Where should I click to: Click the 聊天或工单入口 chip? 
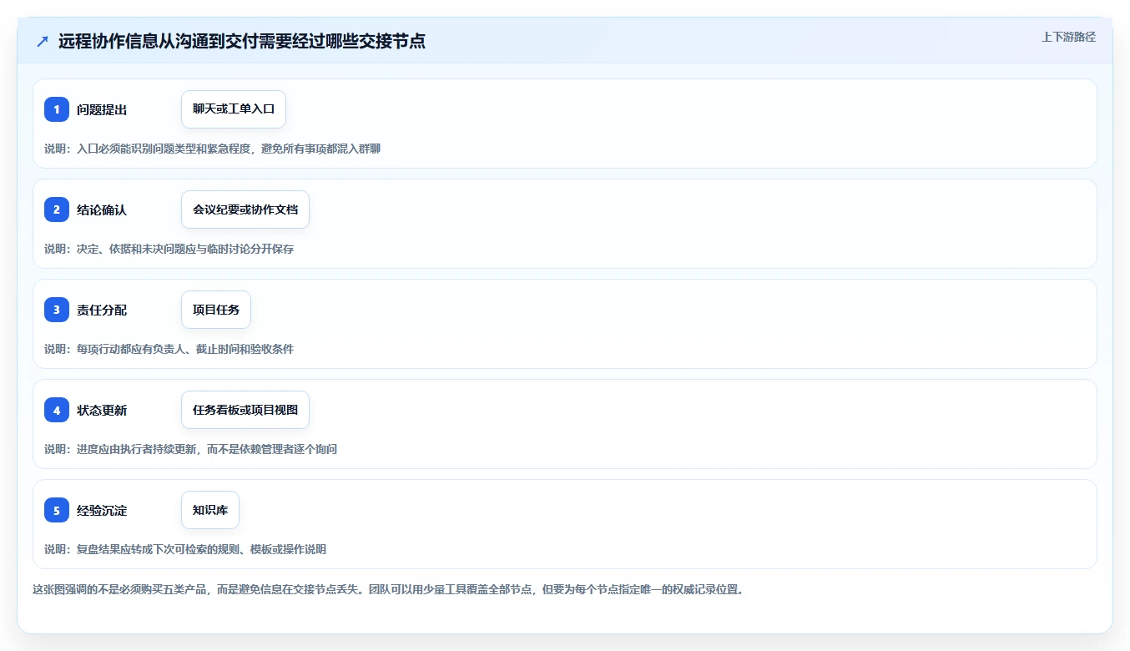click(x=234, y=109)
